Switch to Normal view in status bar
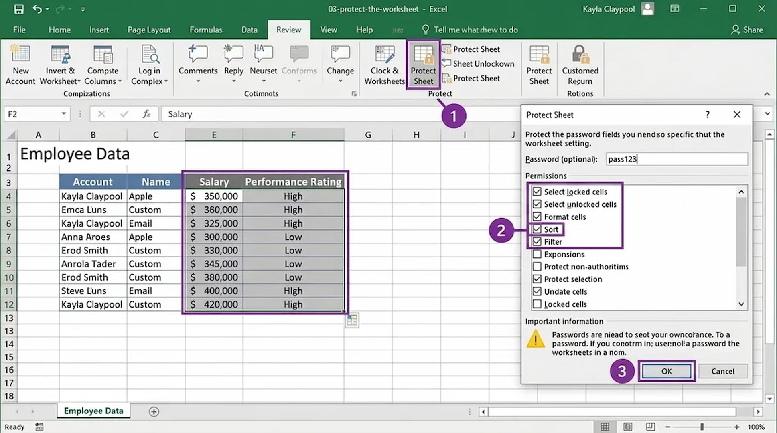This screenshot has height=433, width=777. click(x=605, y=427)
